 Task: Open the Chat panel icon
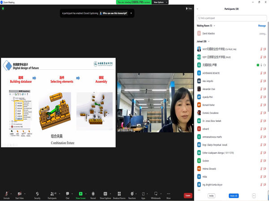68,194
